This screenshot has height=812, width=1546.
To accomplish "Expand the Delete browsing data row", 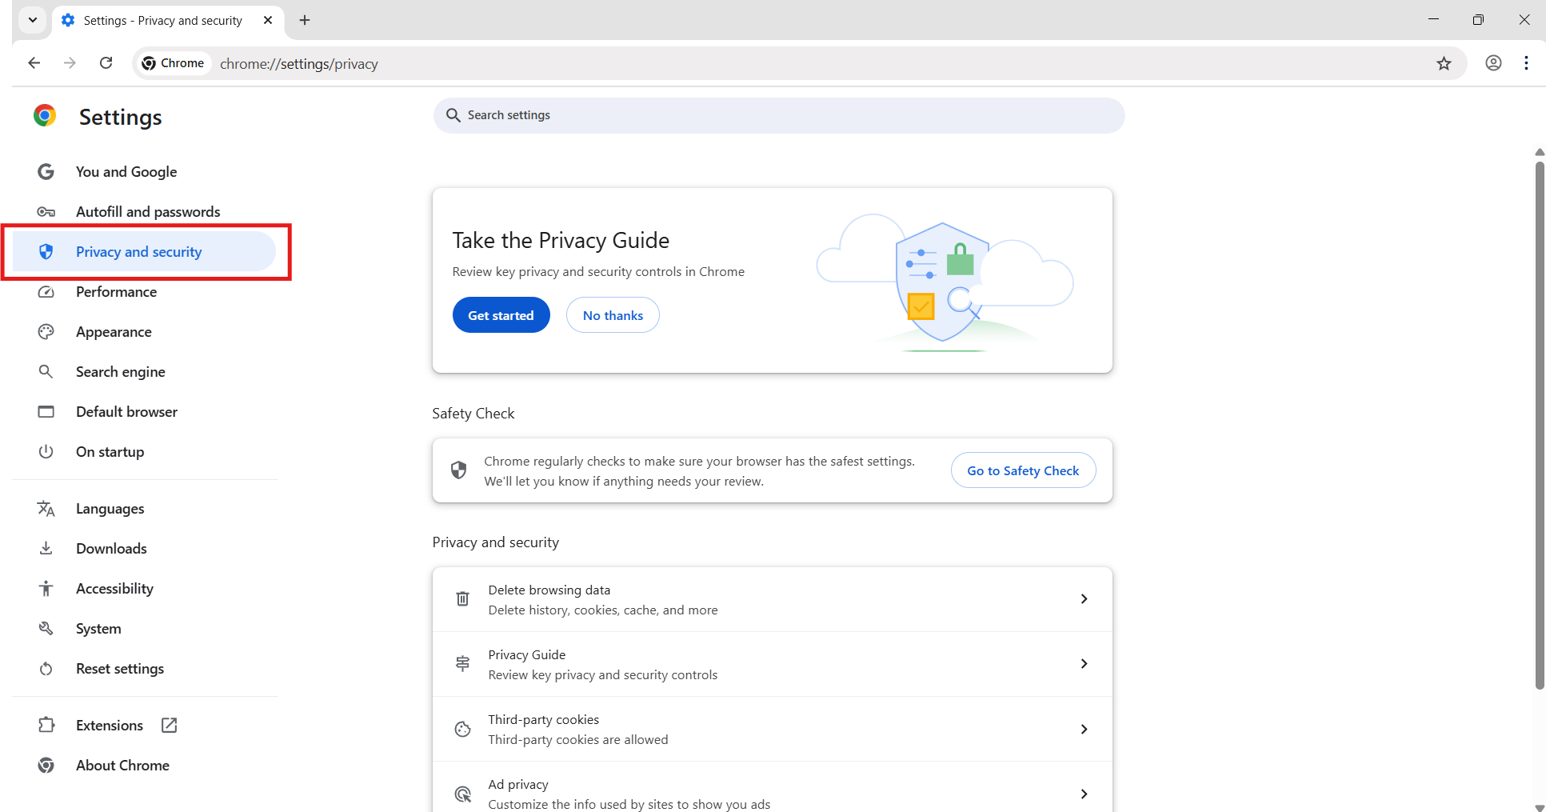I will [1084, 599].
